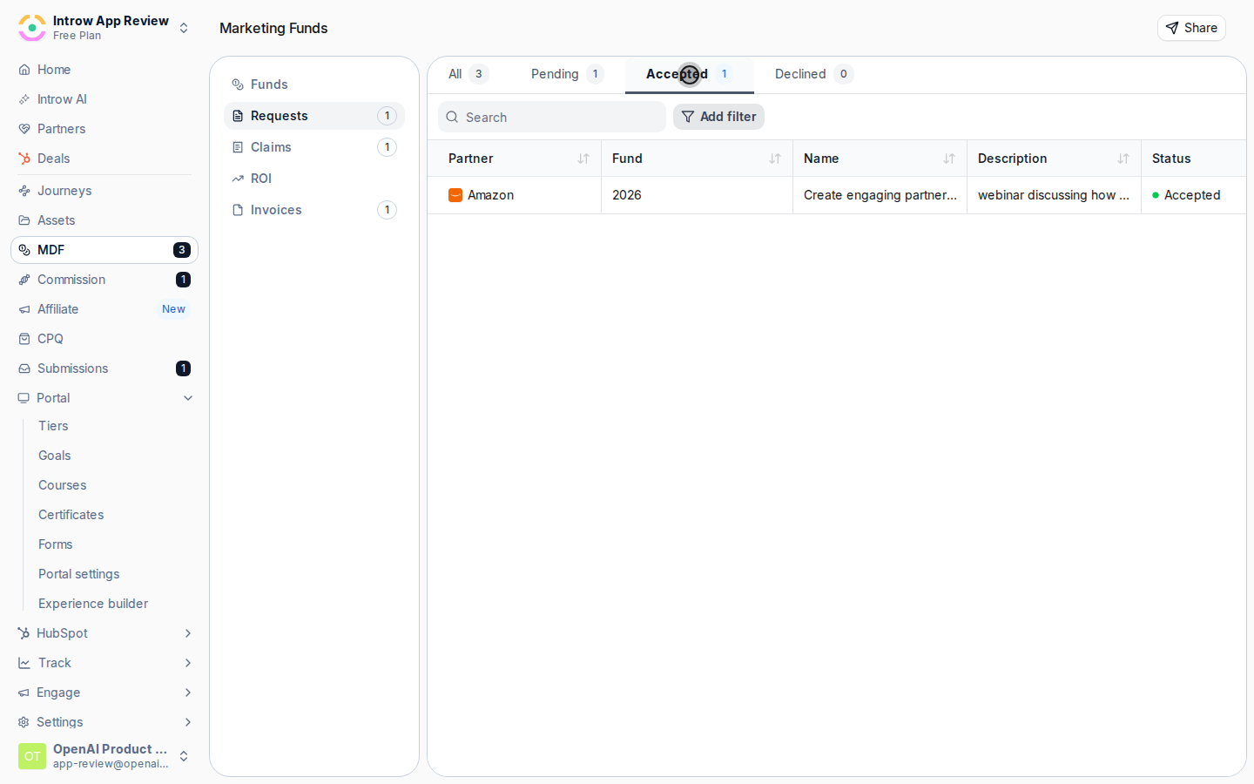Open Introw AI sparkle icon
The height and width of the screenshot is (784, 1254).
pos(24,99)
